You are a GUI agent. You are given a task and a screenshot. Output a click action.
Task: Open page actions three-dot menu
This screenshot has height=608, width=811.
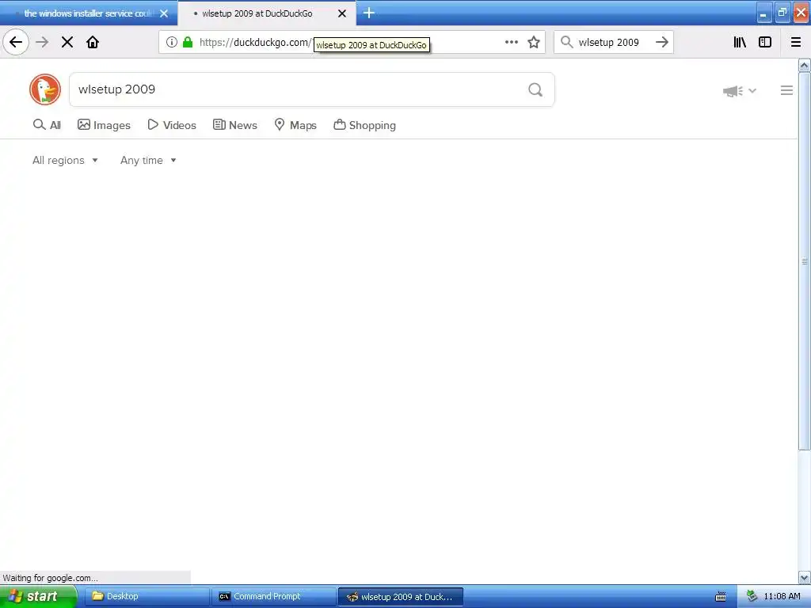pyautogui.click(x=511, y=42)
